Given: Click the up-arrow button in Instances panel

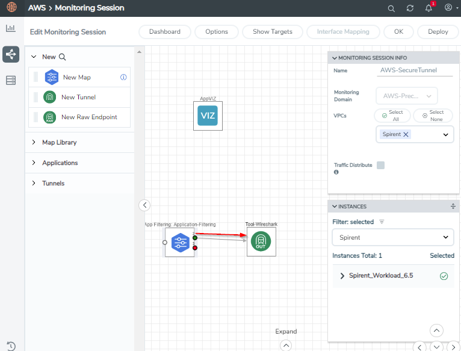Looking at the screenshot, I should tap(436, 331).
